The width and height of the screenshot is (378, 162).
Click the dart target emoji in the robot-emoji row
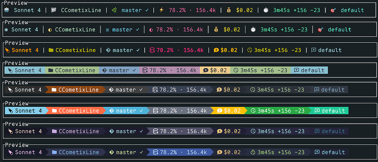click(x=333, y=10)
